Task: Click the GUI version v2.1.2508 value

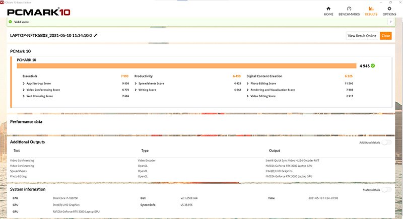Action: point(189,198)
